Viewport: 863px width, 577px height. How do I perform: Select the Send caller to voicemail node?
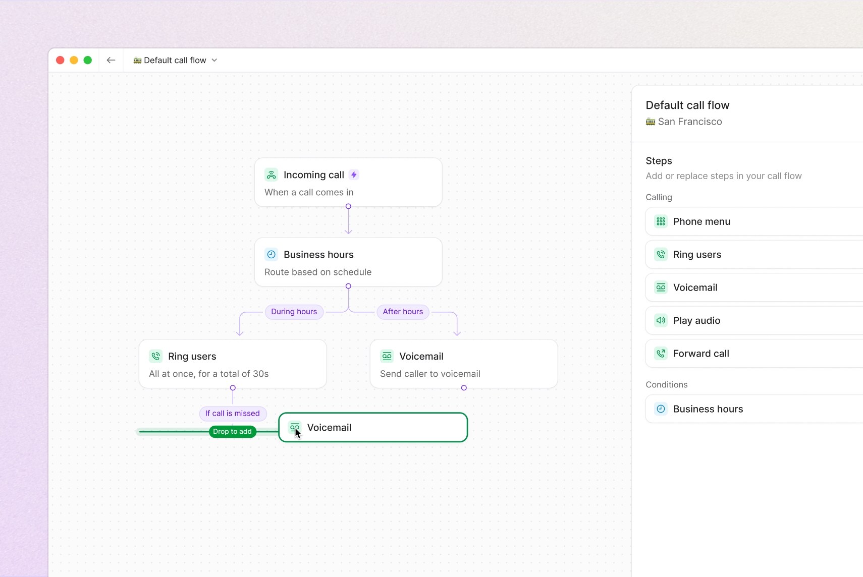464,364
